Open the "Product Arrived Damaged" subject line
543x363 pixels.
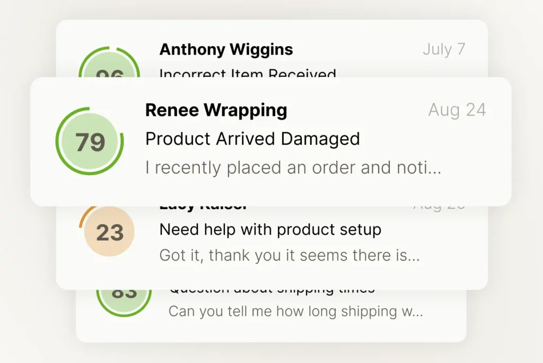(x=252, y=139)
